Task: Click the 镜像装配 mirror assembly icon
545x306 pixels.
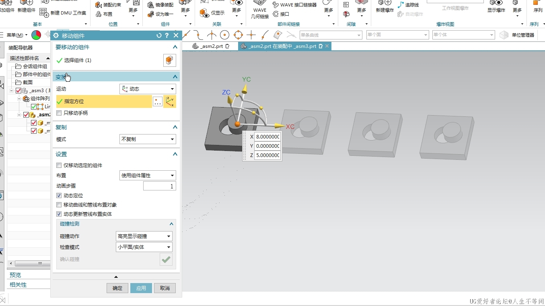Action: tap(150, 5)
